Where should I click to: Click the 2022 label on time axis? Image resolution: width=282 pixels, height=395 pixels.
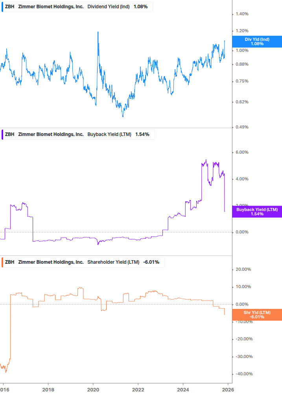click(138, 390)
